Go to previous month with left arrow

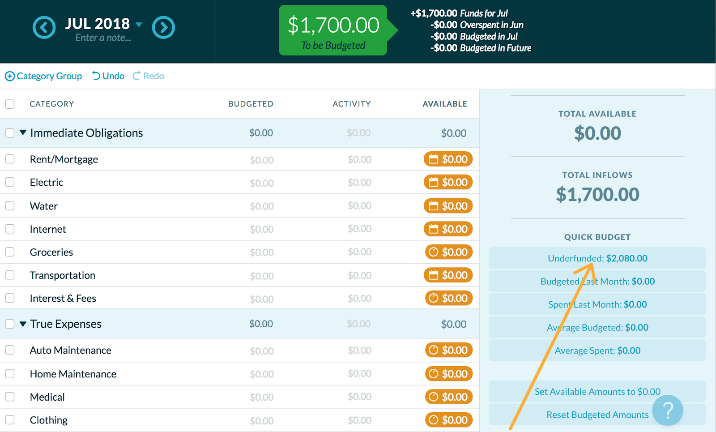(44, 27)
